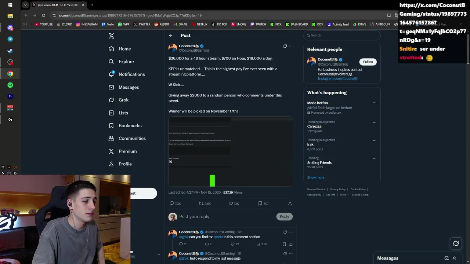Viewport: 470px width, 264px height.
Task: Bookmark the main post 507
Action: 263,203
